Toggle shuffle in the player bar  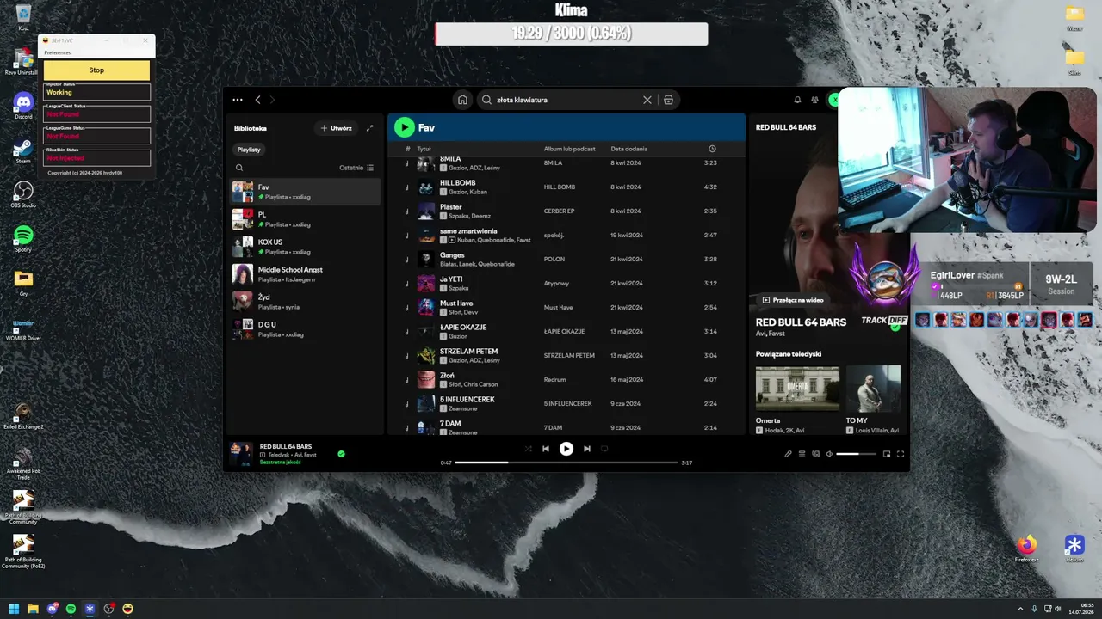click(528, 449)
